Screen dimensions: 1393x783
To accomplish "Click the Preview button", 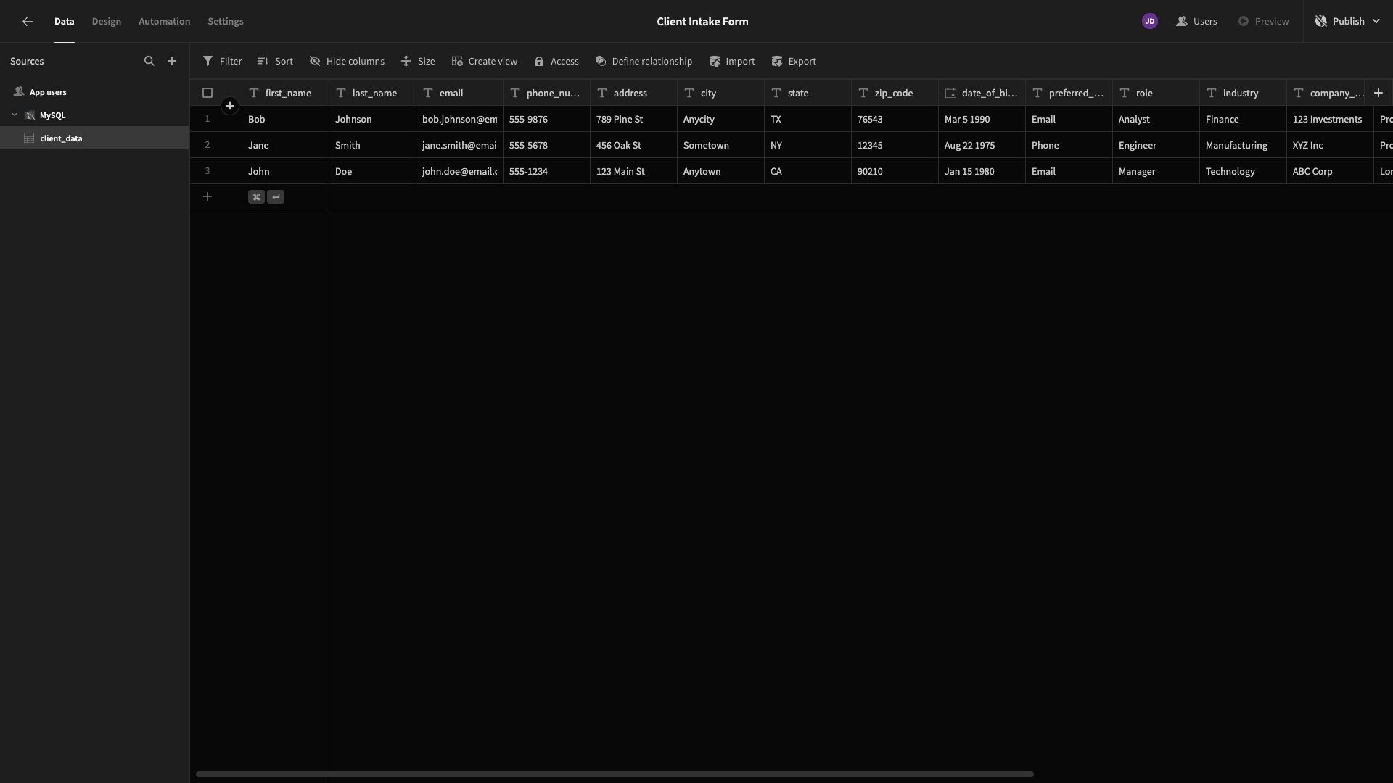I will [1263, 22].
